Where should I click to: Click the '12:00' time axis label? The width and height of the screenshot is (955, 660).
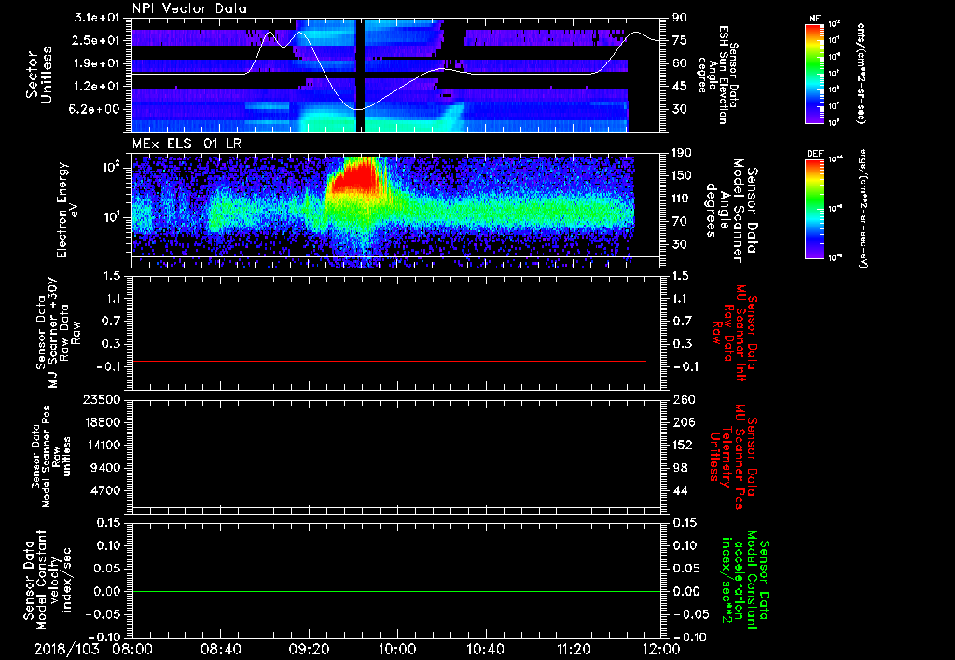[x=661, y=649]
